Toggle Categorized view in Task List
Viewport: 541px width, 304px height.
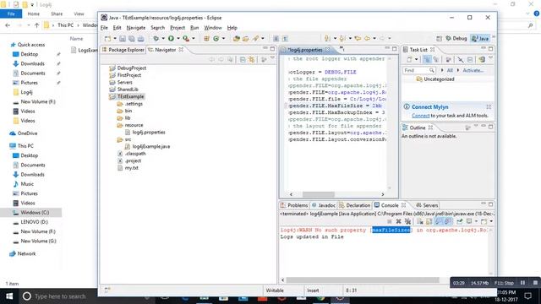pyautogui.click(x=427, y=60)
